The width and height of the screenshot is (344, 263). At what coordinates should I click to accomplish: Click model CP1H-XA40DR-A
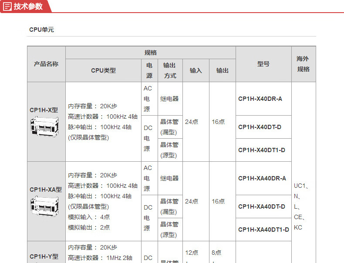[262, 178]
